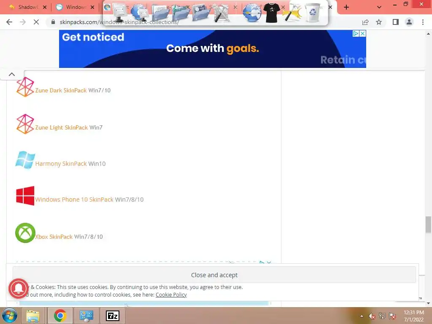Open the tab search chevron
This screenshot has width=432, height=324.
[x=379, y=7]
